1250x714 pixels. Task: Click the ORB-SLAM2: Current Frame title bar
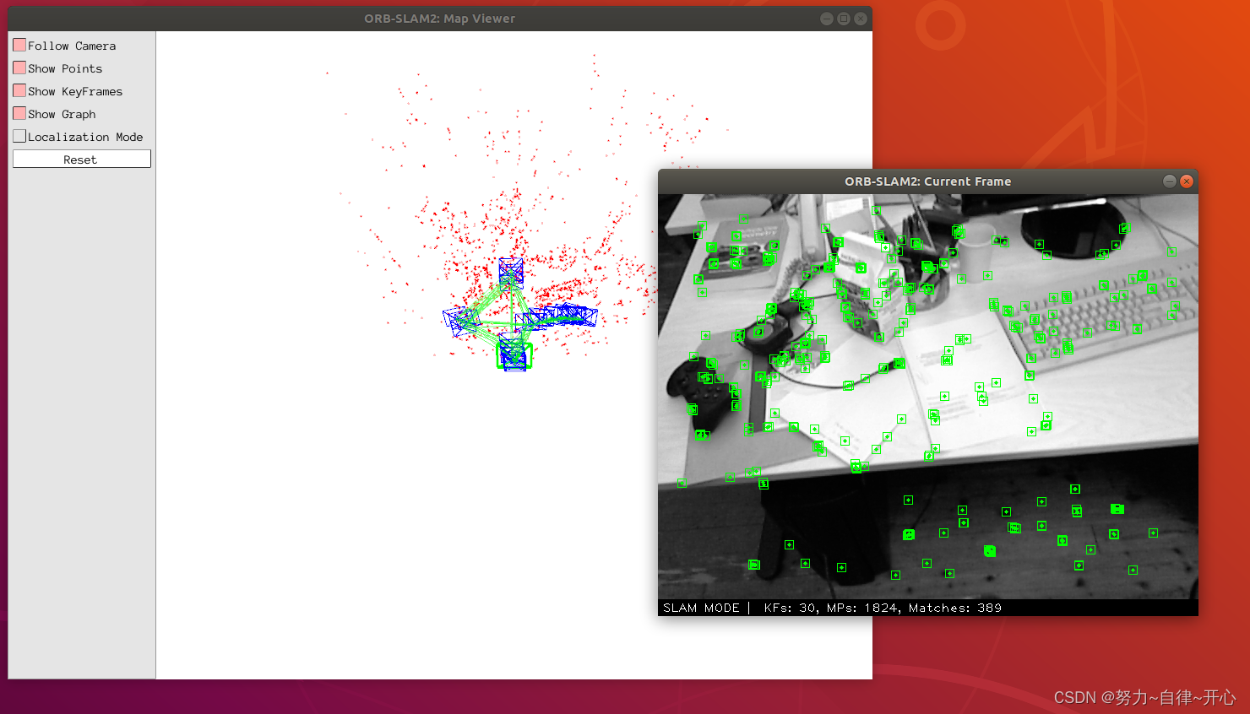pyautogui.click(x=927, y=181)
